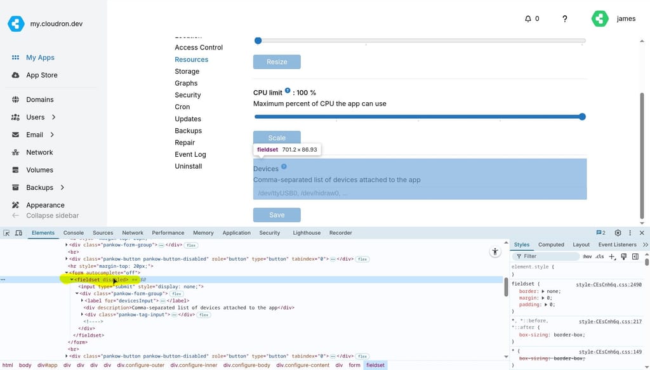The height and width of the screenshot is (370, 650).
Task: Expand the Backups sidebar submenu chevron
Action: pos(62,188)
